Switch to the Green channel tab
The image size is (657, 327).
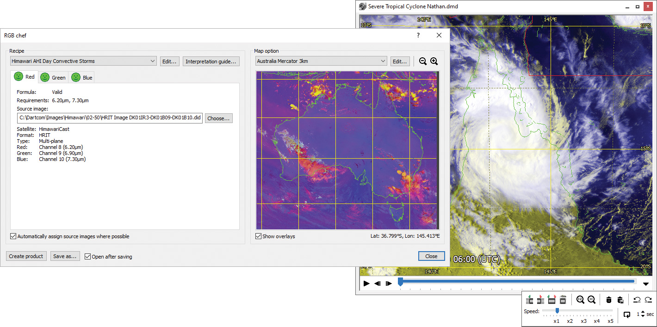pos(54,77)
